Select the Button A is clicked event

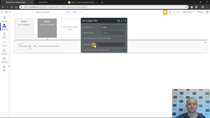click(47, 28)
